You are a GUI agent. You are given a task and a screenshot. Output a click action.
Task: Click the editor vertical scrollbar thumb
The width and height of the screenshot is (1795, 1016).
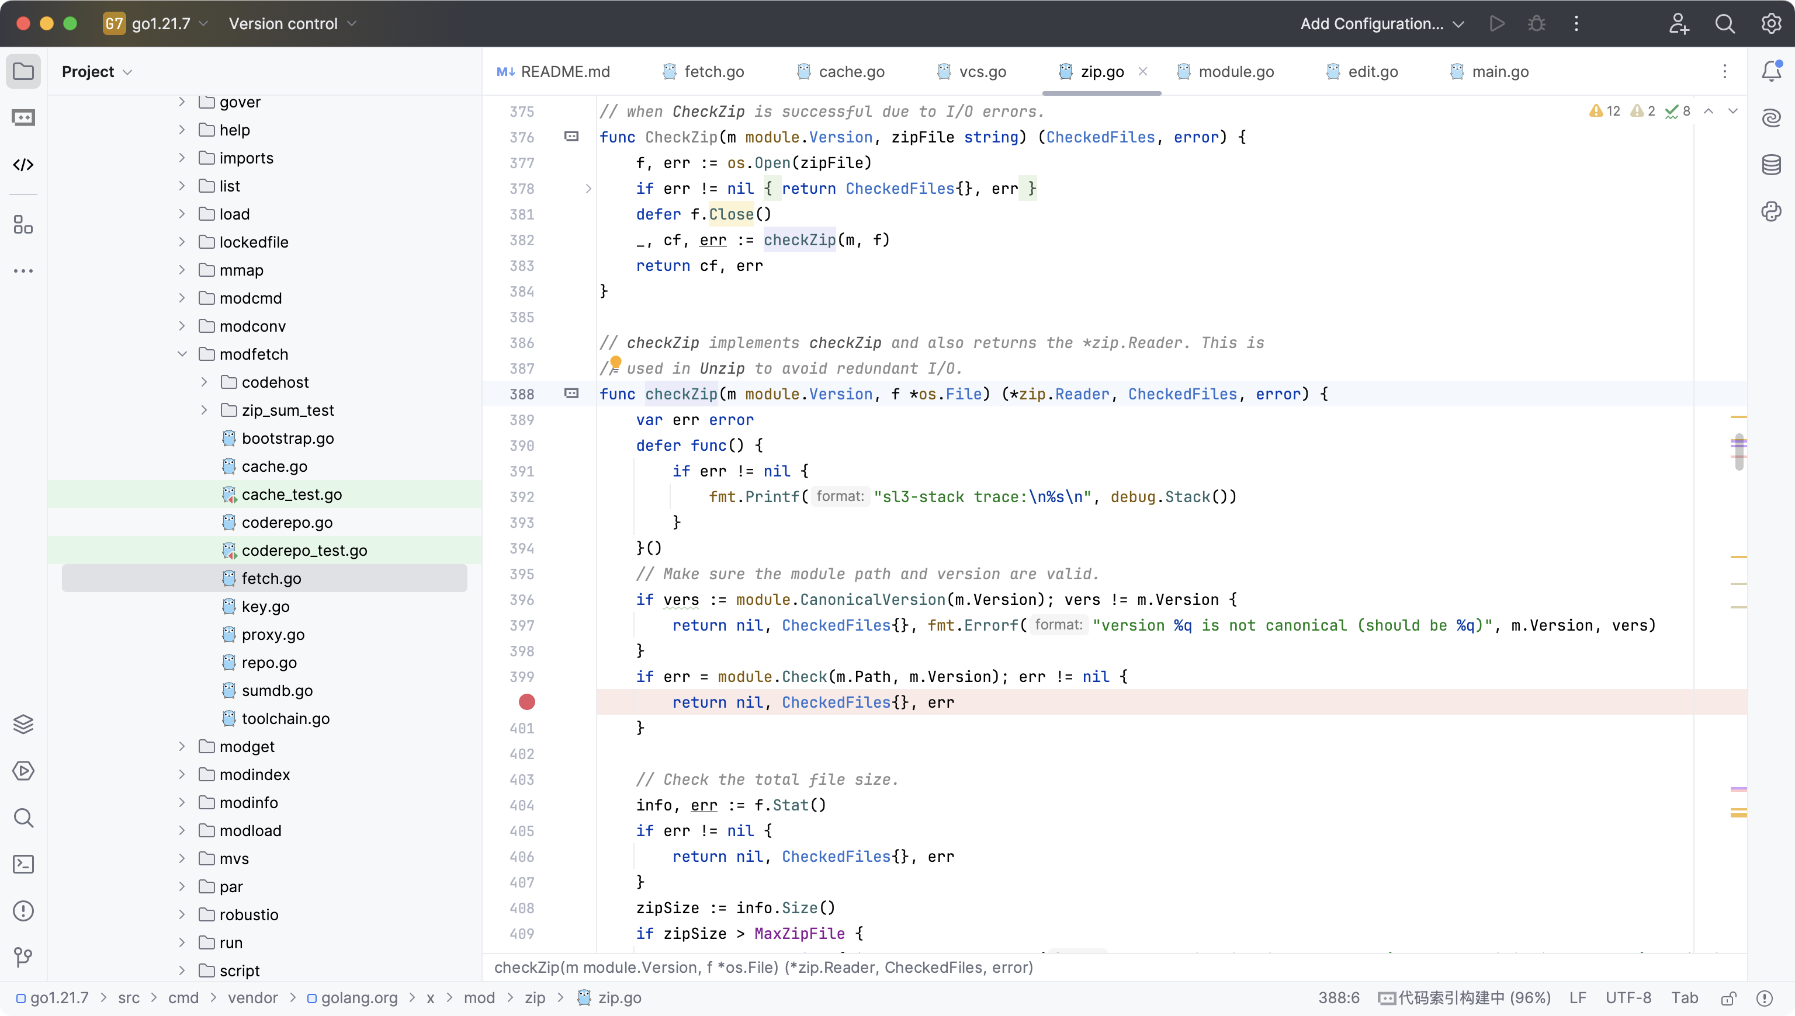[1738, 452]
